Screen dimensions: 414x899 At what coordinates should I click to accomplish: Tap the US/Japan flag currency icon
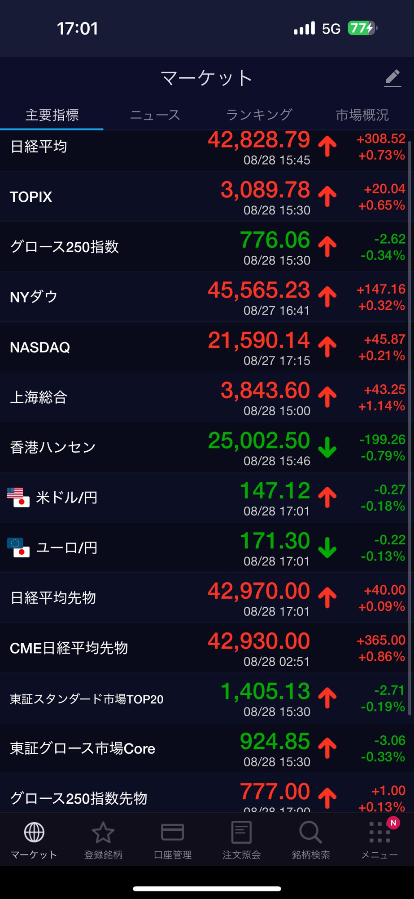(x=18, y=497)
